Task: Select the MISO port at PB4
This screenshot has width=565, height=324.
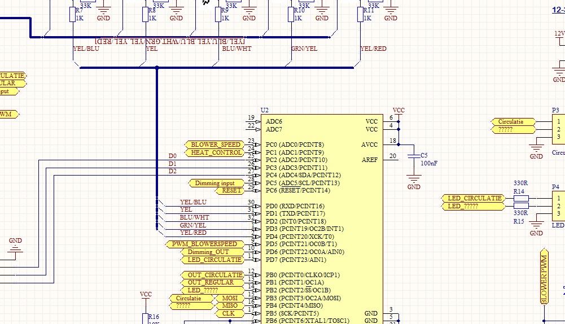Action: (x=230, y=305)
